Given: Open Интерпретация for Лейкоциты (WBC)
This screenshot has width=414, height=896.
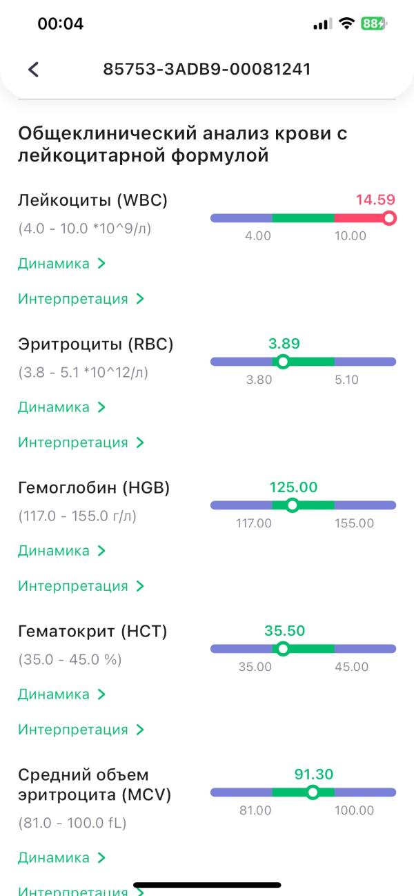Looking at the screenshot, I should click(x=81, y=299).
